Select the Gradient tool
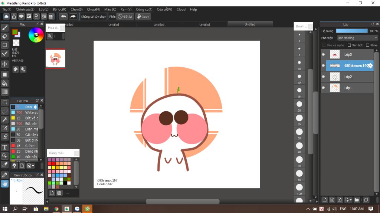380x213 pixels. [4, 92]
